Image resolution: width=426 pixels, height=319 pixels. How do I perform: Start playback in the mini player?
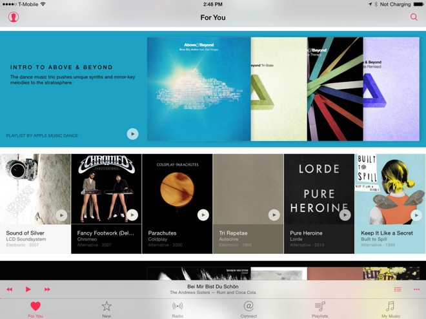[28, 289]
